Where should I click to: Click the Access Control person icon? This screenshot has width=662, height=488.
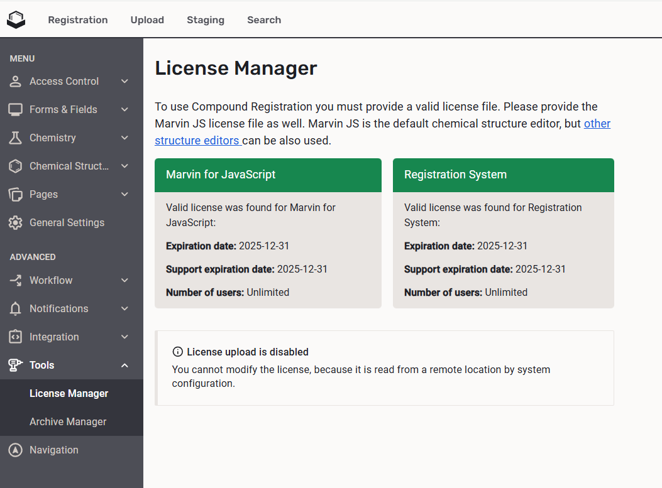coord(16,81)
